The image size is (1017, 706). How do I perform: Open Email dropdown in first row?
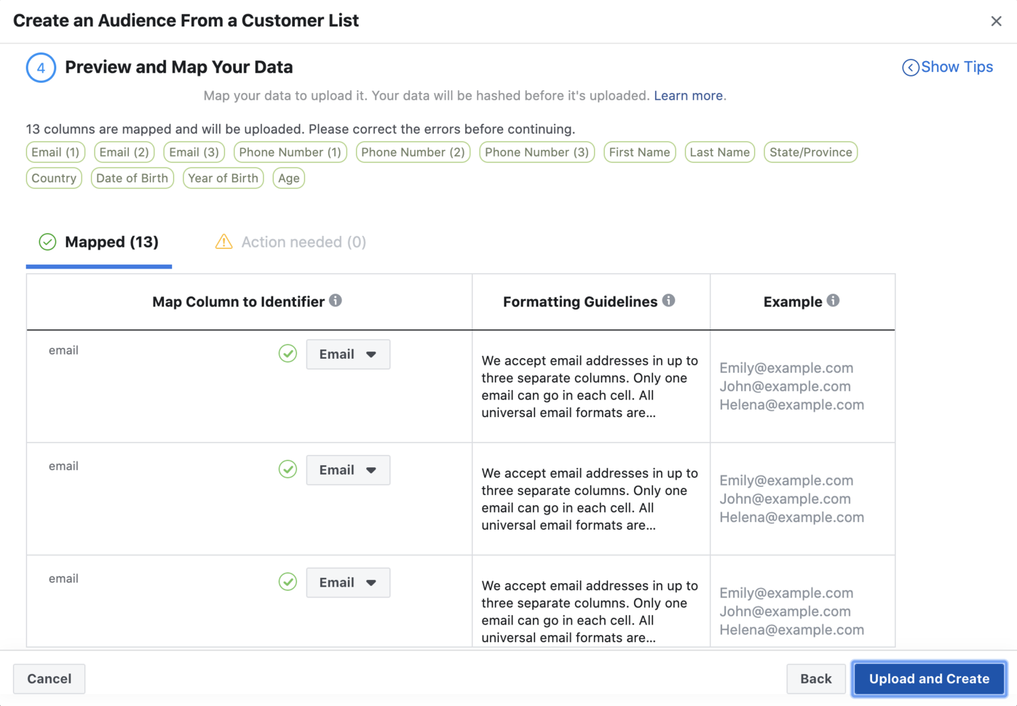348,354
